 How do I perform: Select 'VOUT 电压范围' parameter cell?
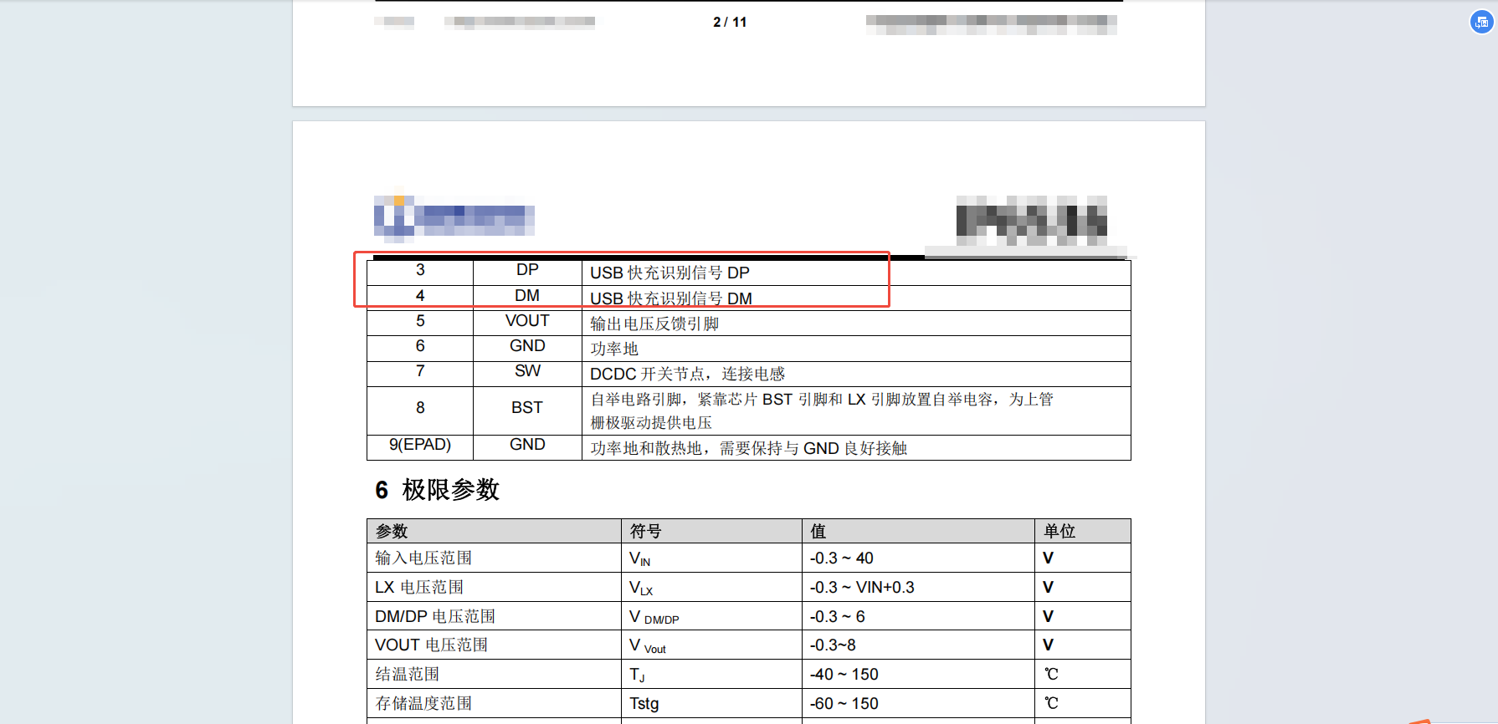[494, 645]
